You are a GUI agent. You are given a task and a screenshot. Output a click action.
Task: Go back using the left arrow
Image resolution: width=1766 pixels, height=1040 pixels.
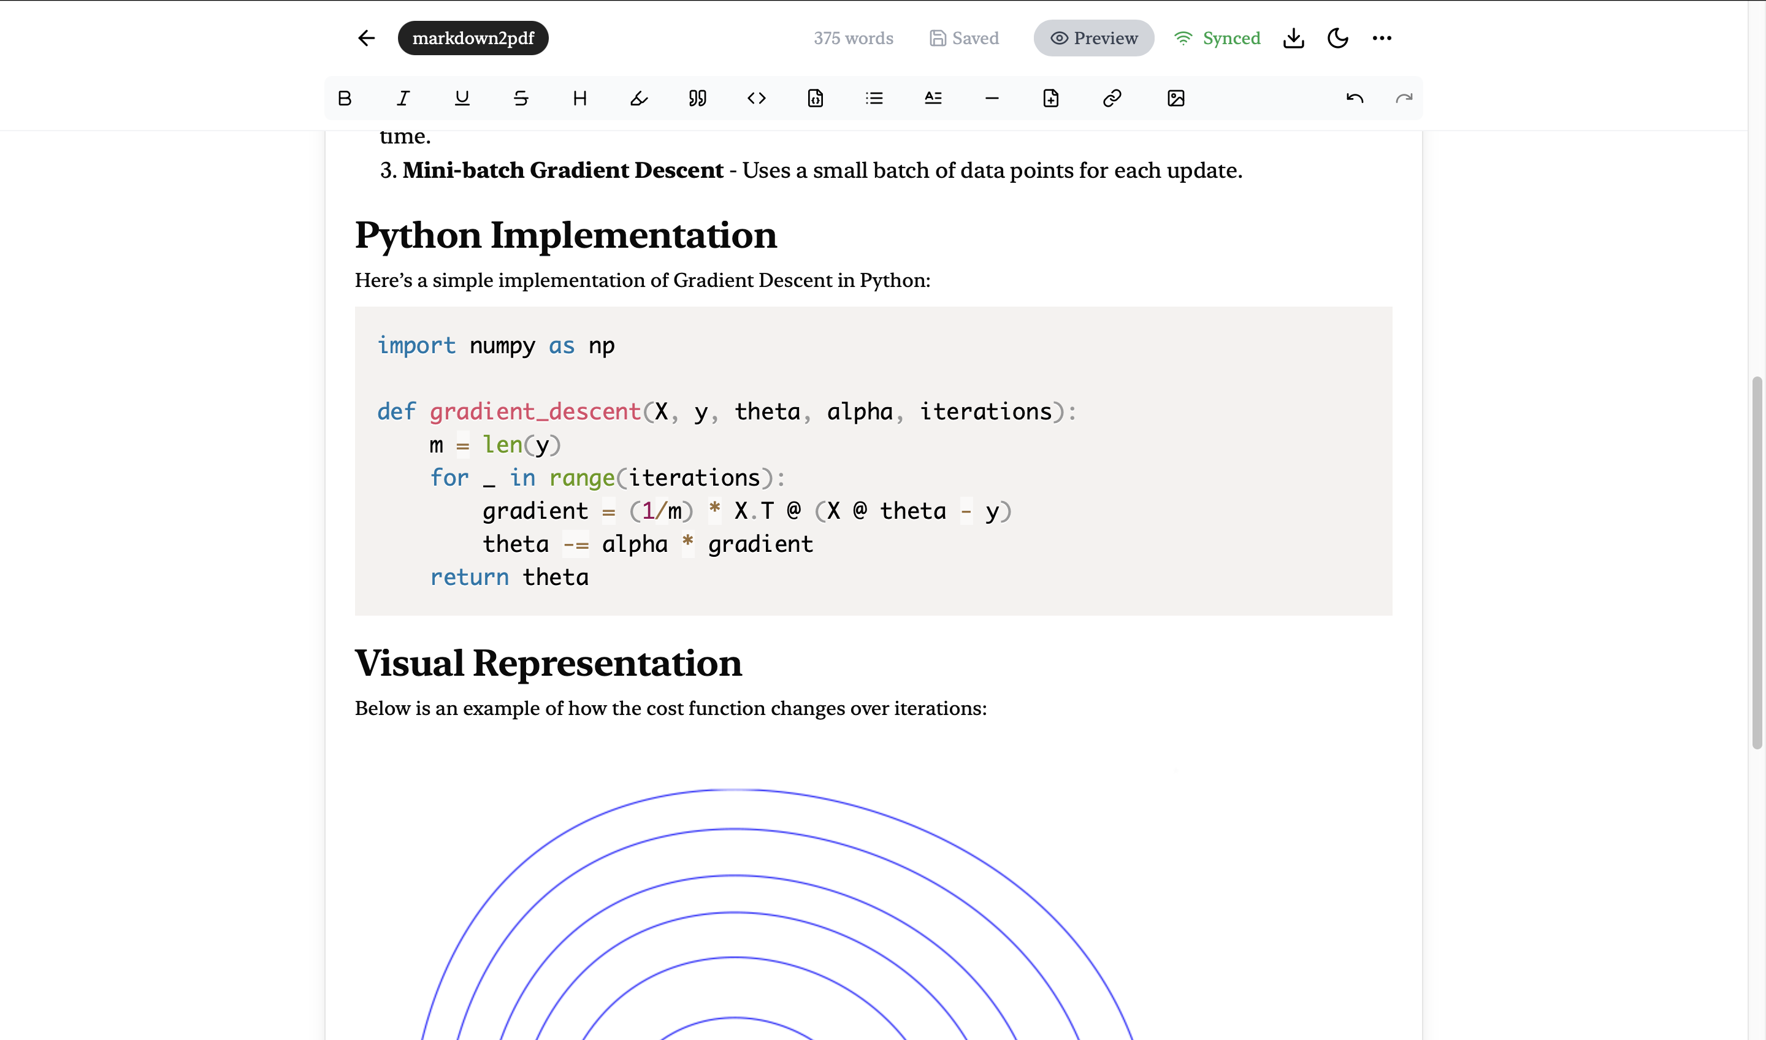tap(367, 38)
